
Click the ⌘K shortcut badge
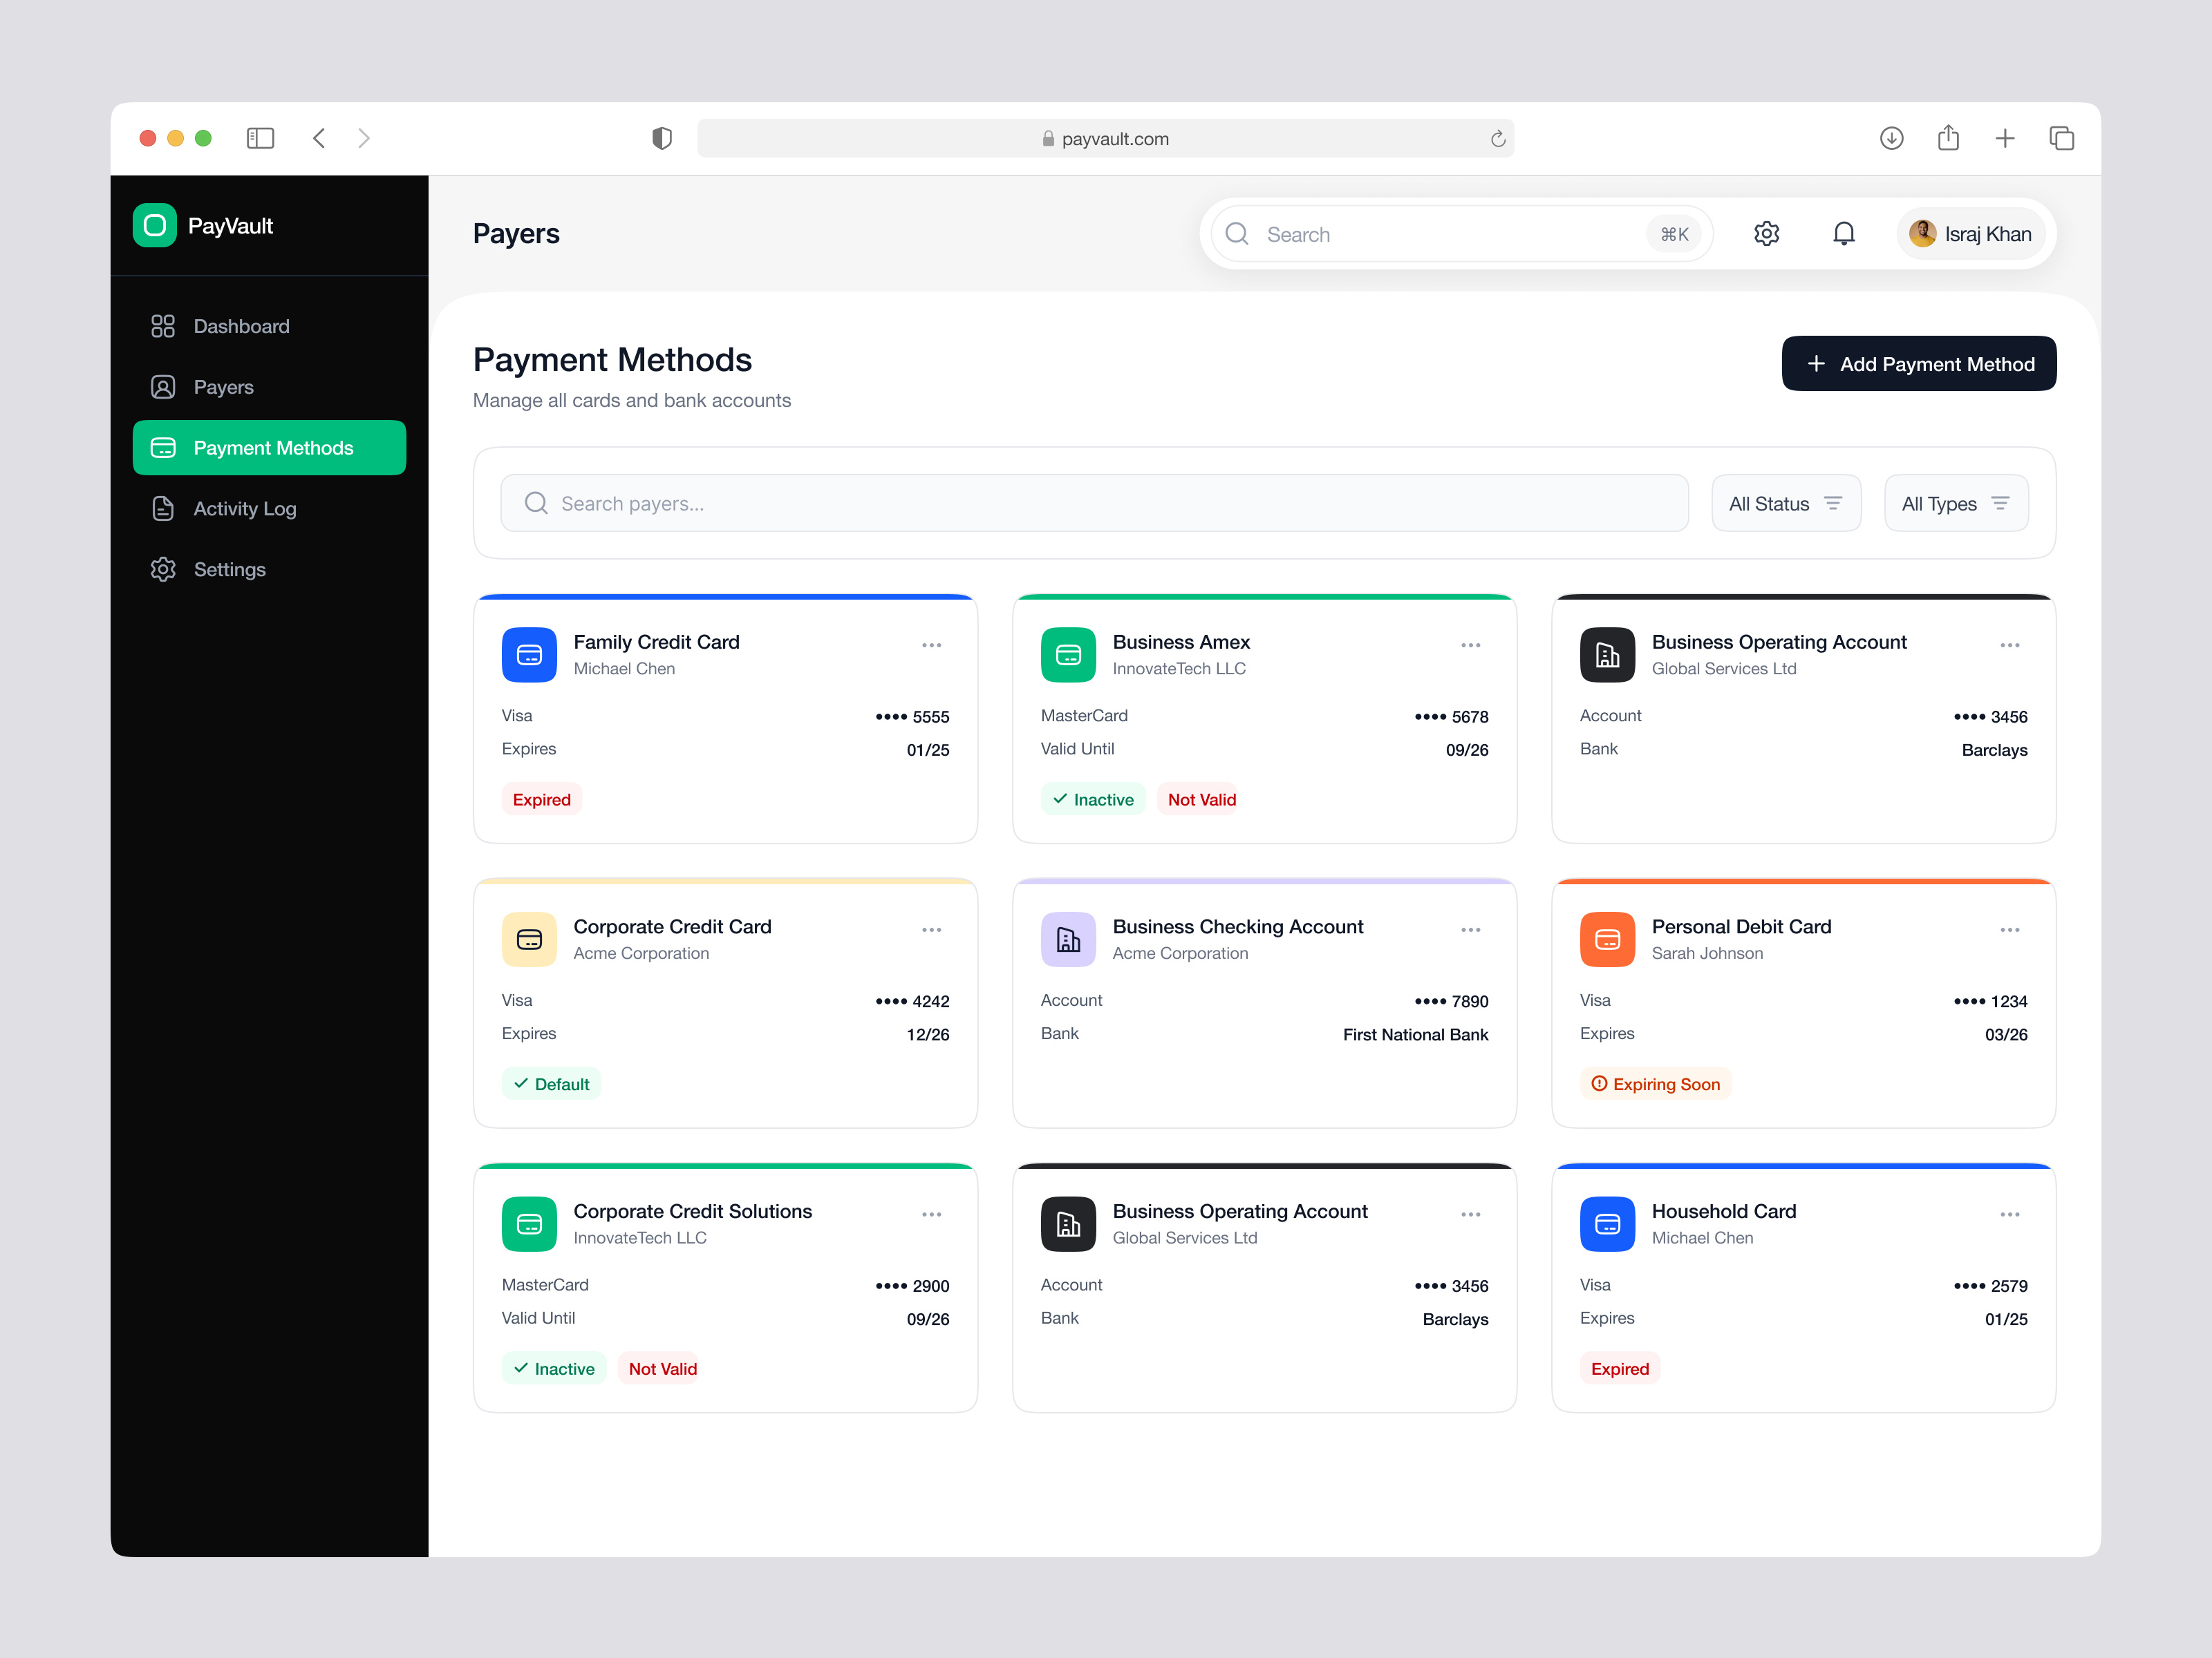point(1674,234)
